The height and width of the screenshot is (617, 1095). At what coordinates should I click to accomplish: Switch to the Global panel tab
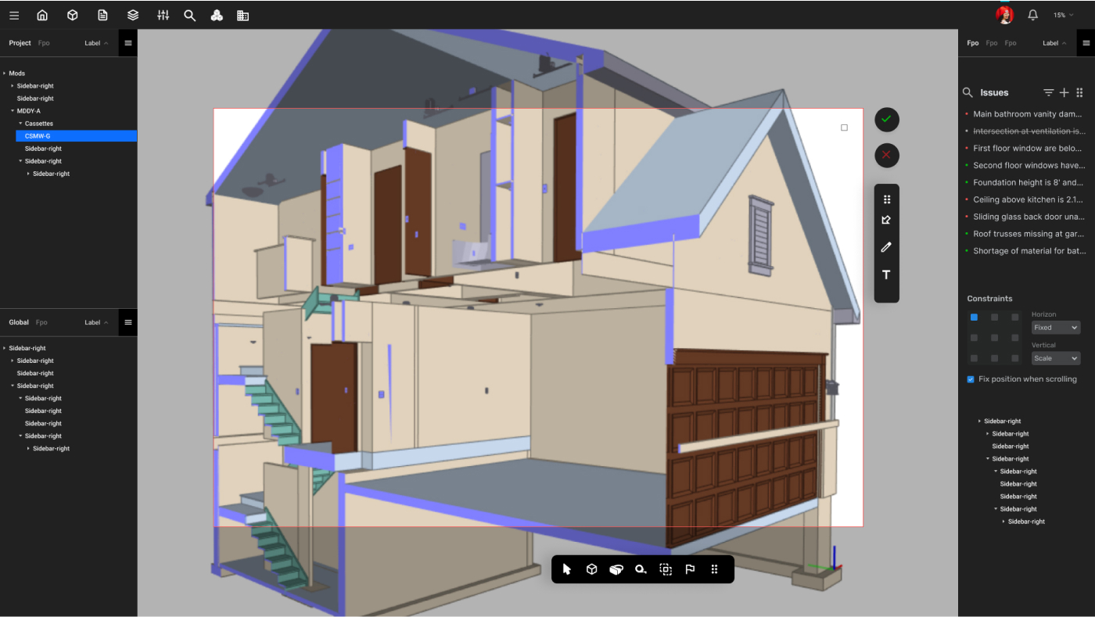pos(19,322)
